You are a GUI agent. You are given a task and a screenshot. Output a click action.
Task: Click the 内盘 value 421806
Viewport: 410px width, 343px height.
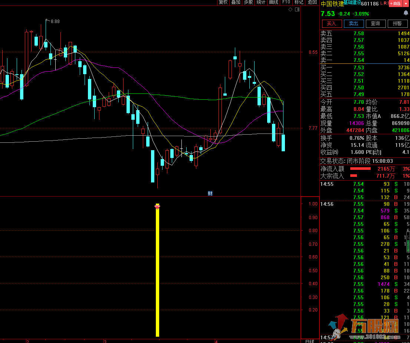click(x=401, y=130)
